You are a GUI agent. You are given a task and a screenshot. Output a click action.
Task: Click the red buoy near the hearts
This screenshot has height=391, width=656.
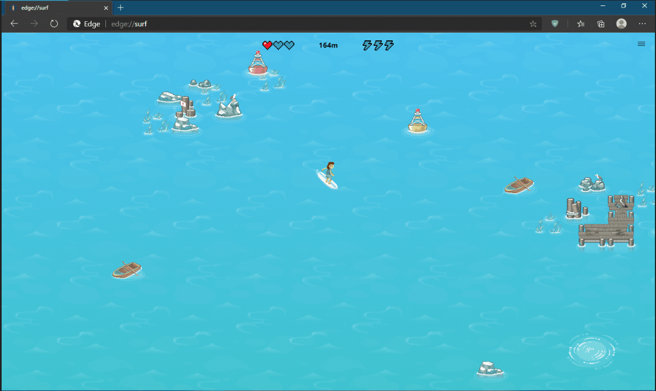coord(257,63)
